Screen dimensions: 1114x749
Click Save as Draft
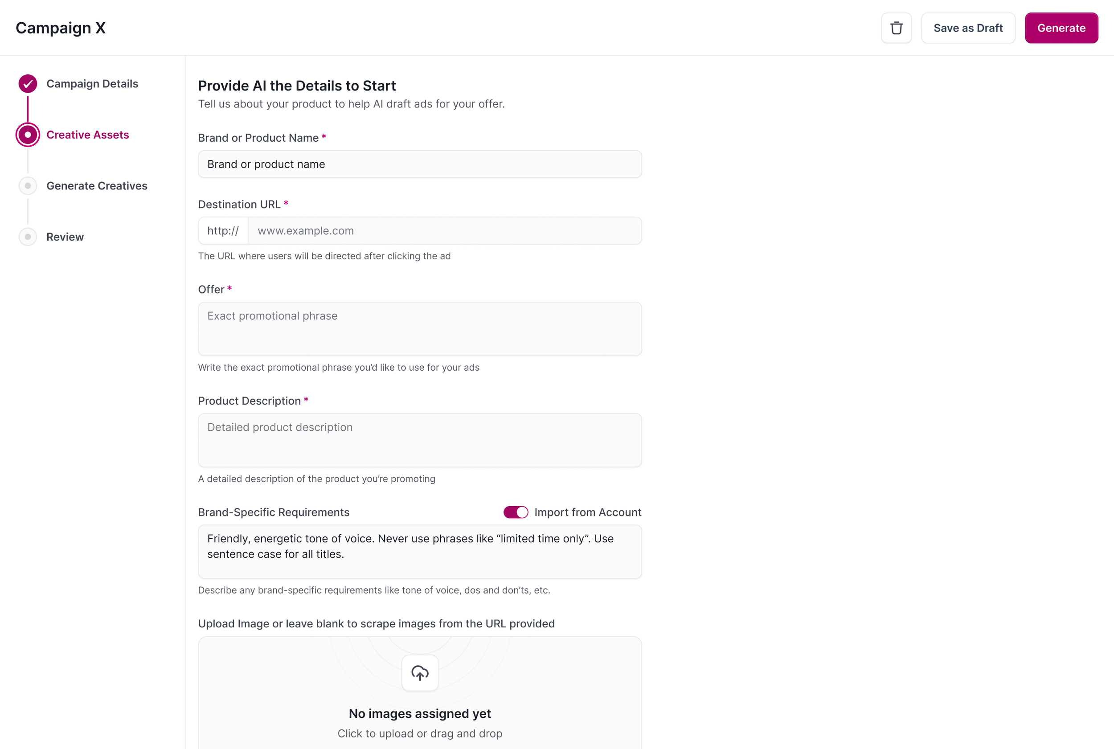coord(968,28)
